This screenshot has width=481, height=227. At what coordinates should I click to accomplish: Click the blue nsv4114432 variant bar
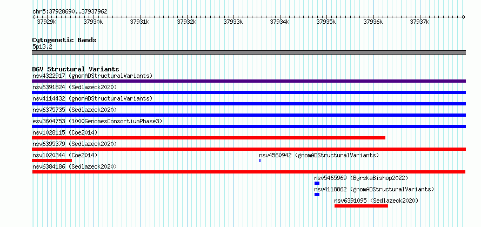coord(249,104)
